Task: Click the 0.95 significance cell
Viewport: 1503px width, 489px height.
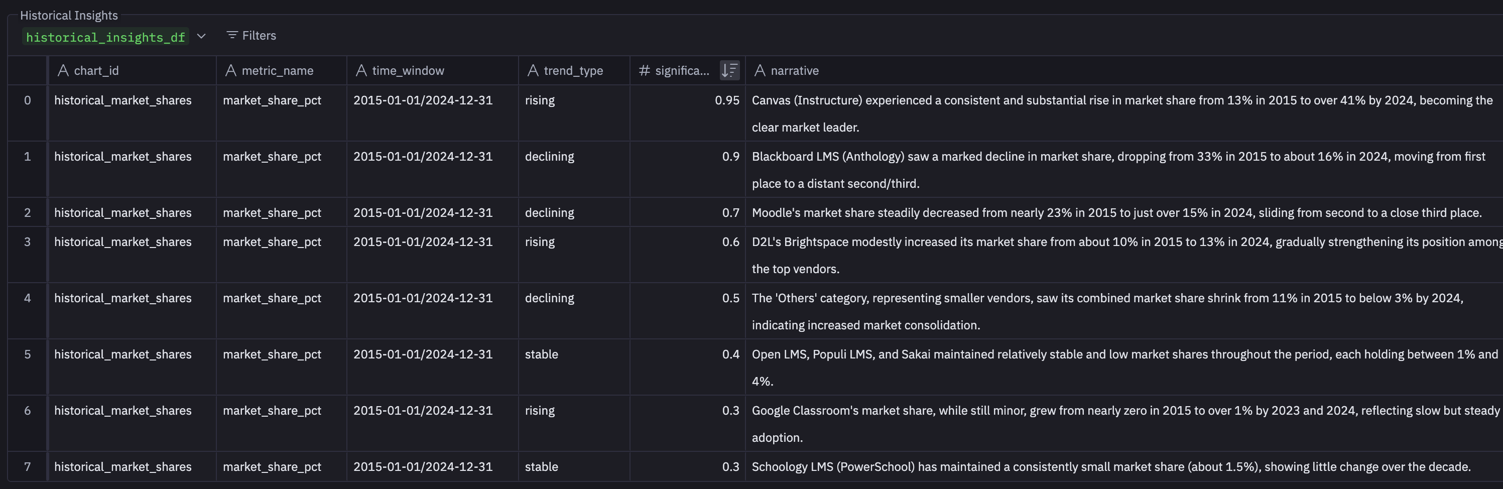Action: 726,100
